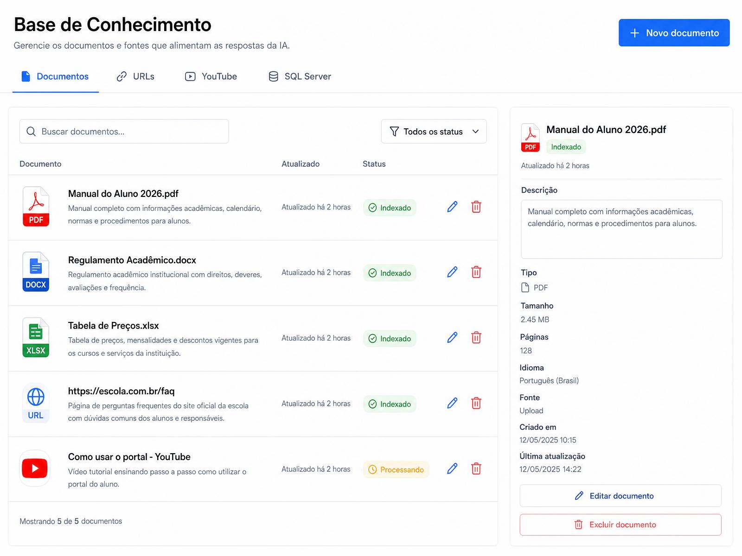This screenshot has height=556, width=742.
Task: Click the 12/05/2025 14:22 update date
Action: click(x=550, y=469)
